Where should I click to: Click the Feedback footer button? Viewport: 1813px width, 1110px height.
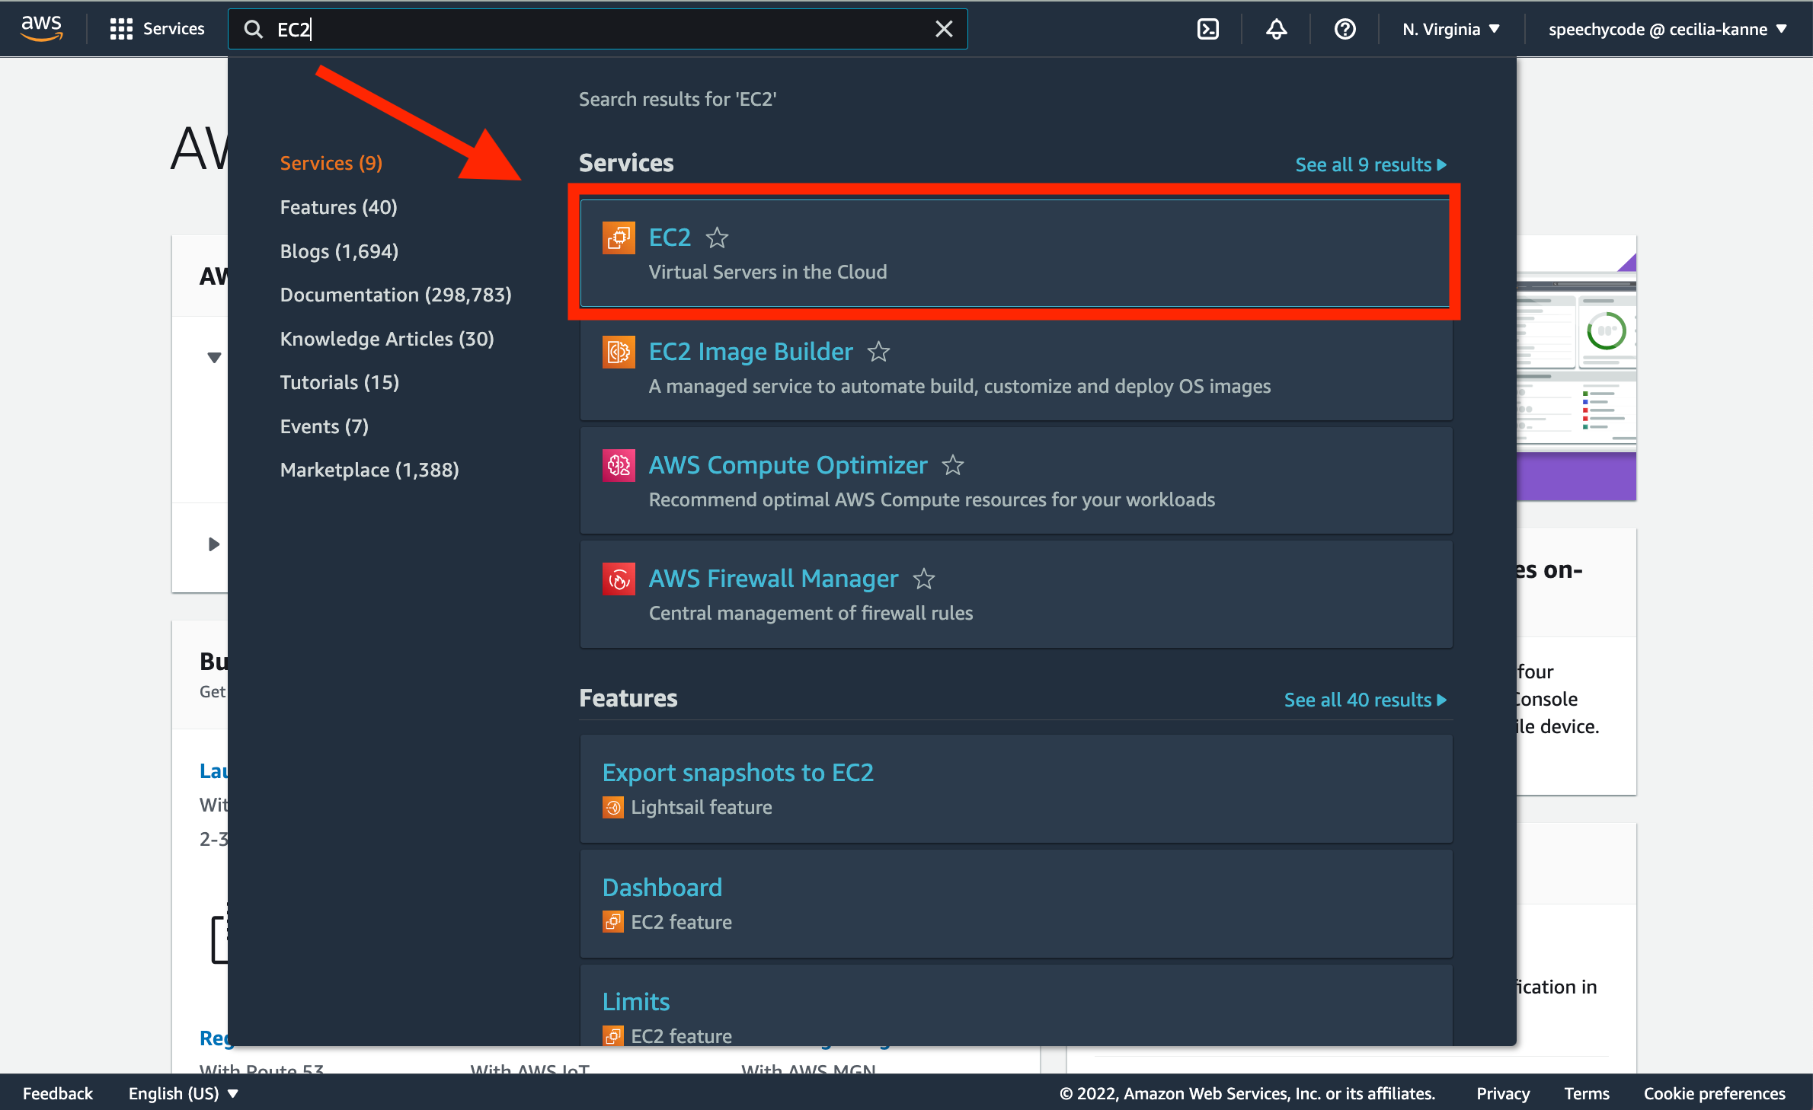click(58, 1093)
